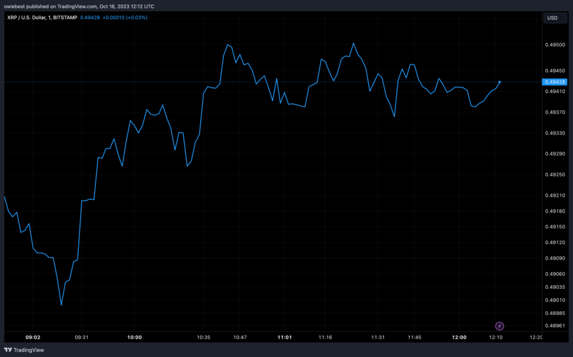Click the 0.49180 price axis label
Image resolution: width=573 pixels, height=357 pixels.
point(555,211)
